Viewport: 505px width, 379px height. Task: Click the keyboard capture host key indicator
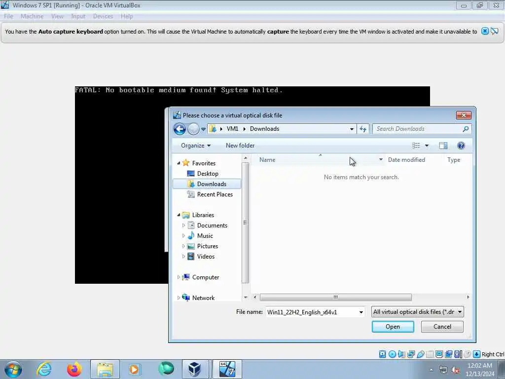coord(477,354)
